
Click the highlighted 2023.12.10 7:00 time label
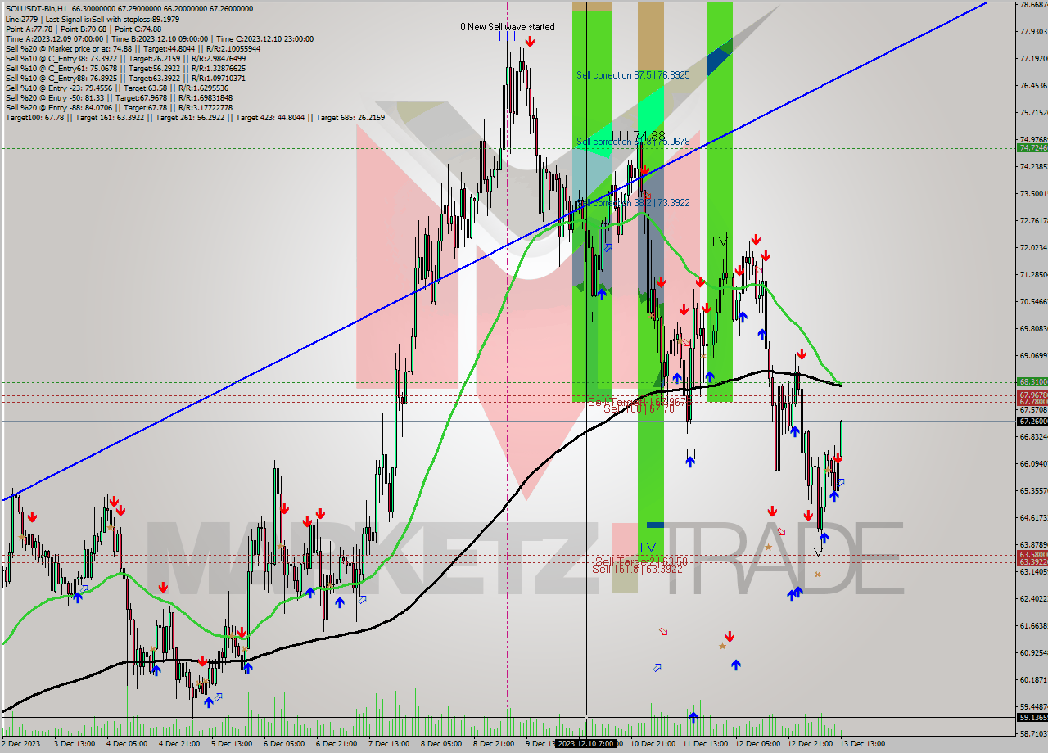pyautogui.click(x=586, y=744)
